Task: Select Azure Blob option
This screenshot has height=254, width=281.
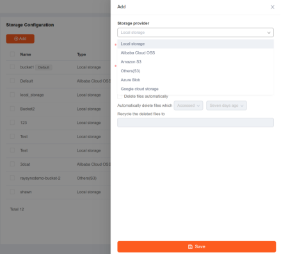Action: pos(195,80)
